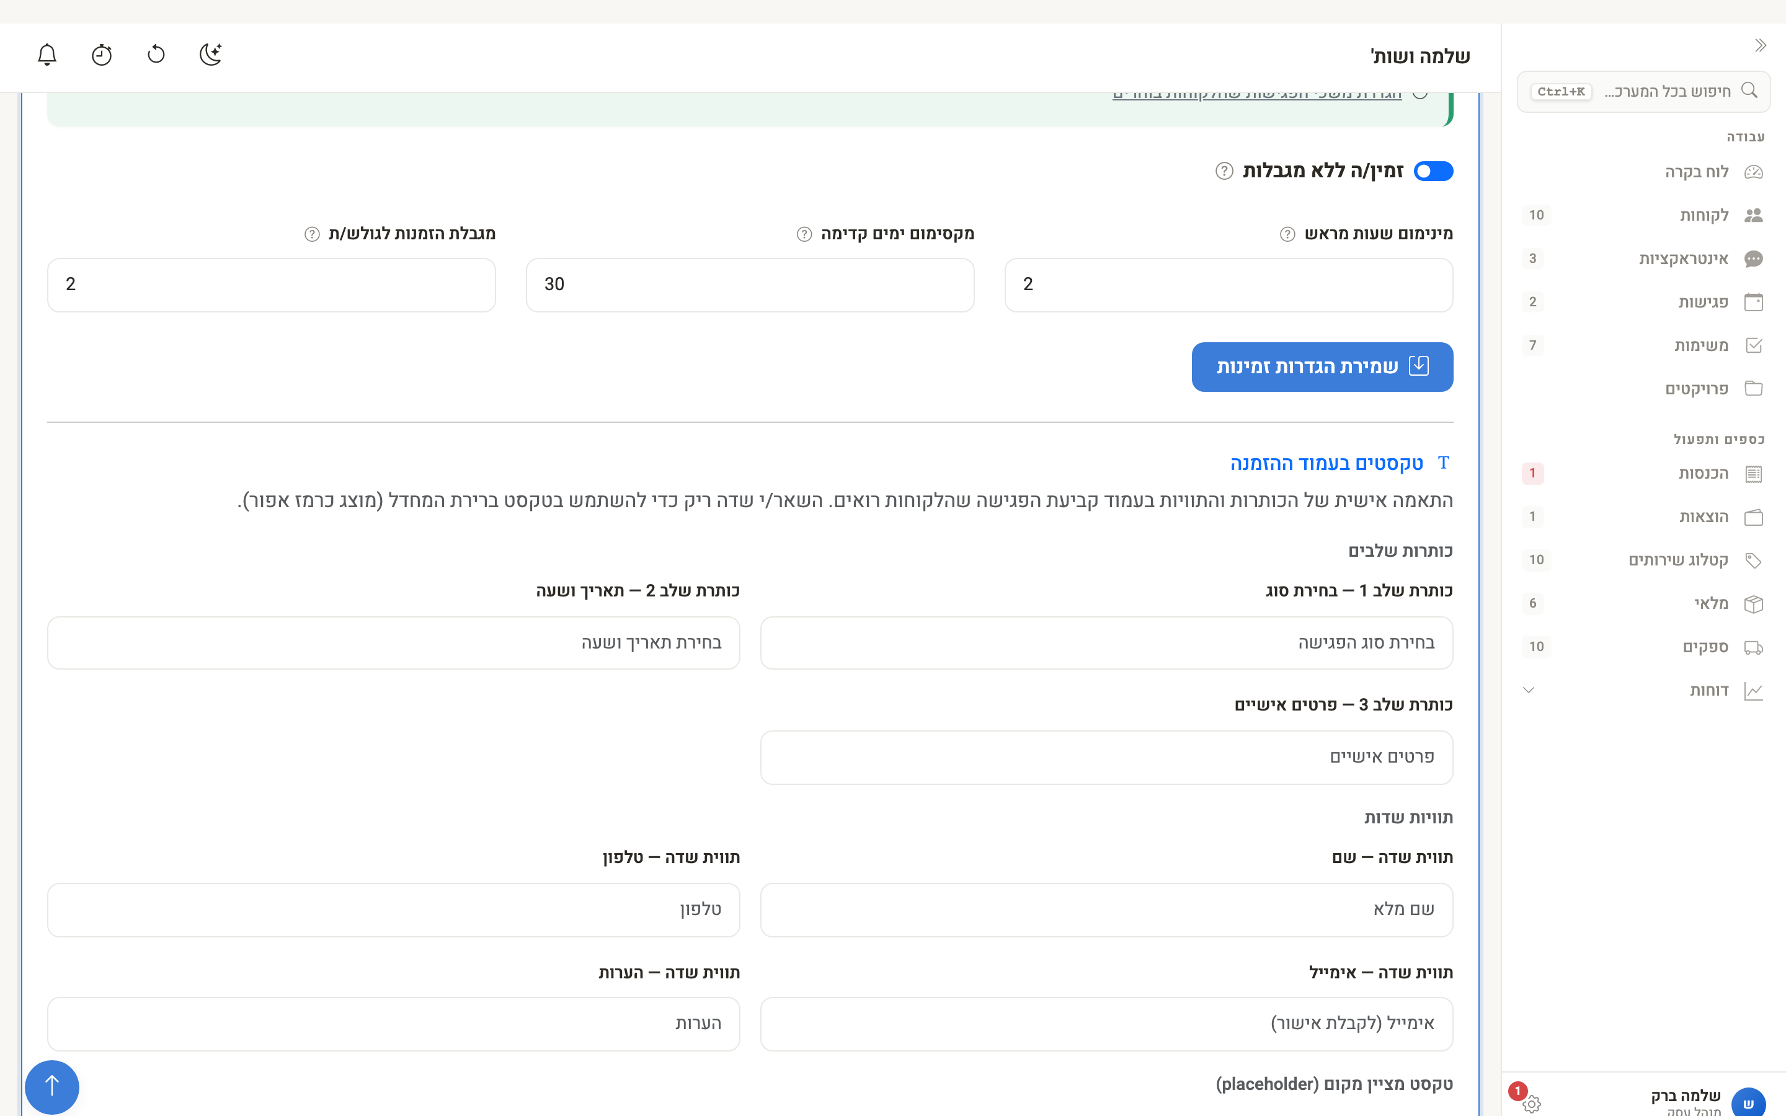The width and height of the screenshot is (1786, 1116).
Task: Click the תווית שדה אימייל input
Action: 1106,1024
